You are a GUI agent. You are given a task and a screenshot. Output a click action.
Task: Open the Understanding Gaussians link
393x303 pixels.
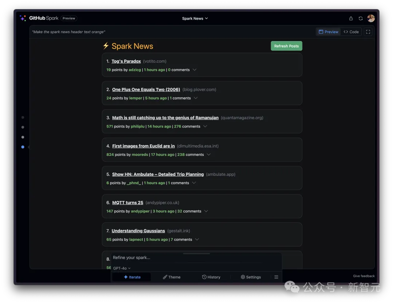tap(138, 231)
